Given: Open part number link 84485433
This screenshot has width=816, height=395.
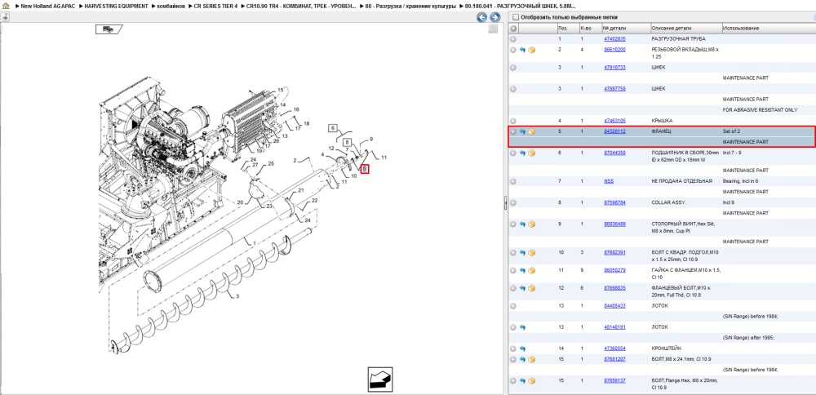Looking at the screenshot, I should point(614,306).
